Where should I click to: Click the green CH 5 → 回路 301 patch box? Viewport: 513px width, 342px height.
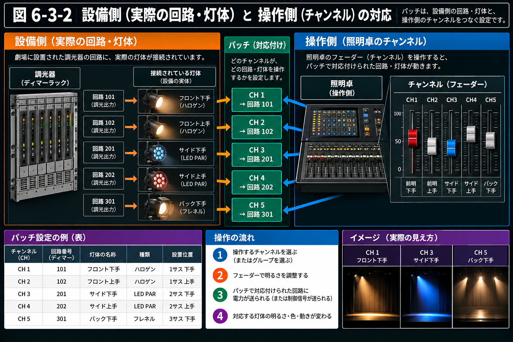[x=256, y=210]
